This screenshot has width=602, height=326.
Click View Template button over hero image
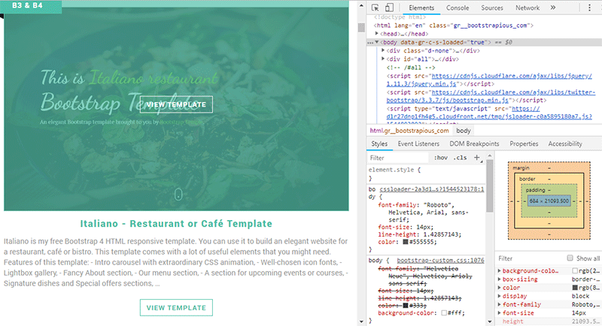click(176, 104)
